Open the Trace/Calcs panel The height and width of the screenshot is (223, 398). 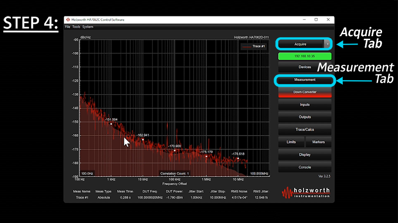coord(304,129)
